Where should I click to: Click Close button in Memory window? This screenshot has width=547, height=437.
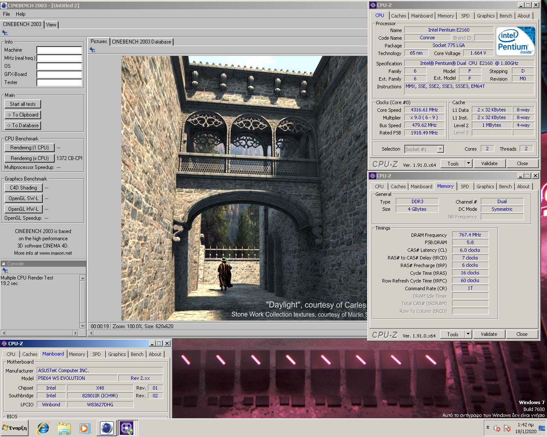522,334
